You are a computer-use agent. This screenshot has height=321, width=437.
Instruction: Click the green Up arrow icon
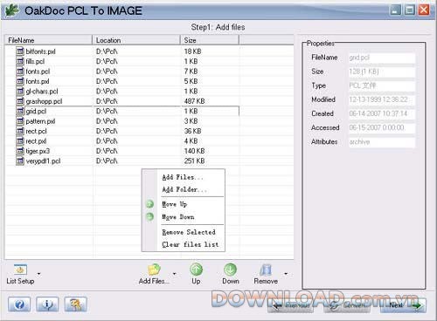[196, 270]
